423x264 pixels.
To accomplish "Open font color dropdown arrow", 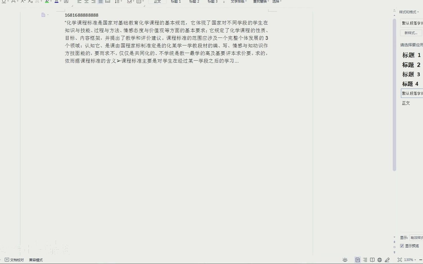I will pos(60,1).
